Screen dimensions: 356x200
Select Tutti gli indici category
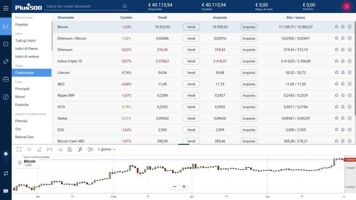click(x=25, y=41)
